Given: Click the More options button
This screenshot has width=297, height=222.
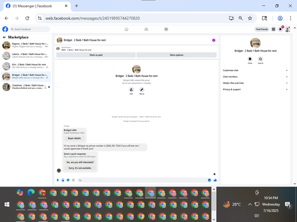Looking at the screenshot, I should pyautogui.click(x=176, y=55).
